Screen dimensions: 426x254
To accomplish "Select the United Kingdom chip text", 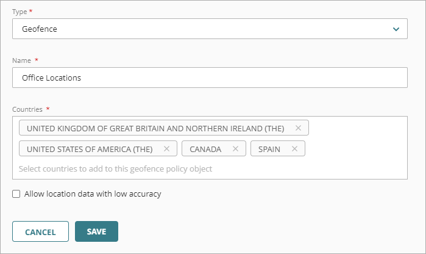I will (155, 128).
